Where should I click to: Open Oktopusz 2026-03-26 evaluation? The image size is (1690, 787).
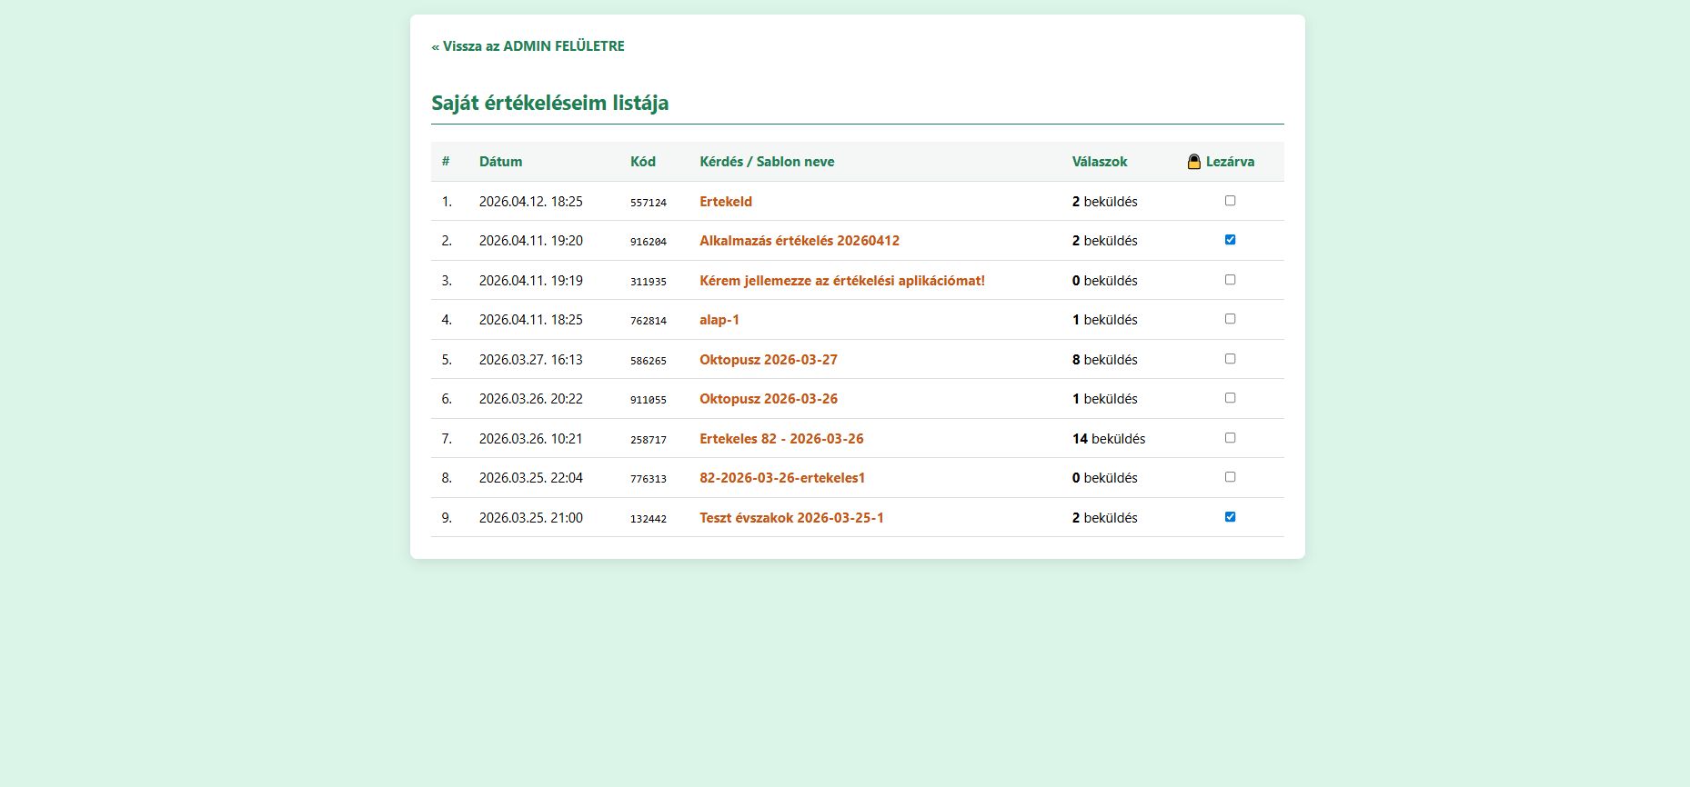[768, 399]
